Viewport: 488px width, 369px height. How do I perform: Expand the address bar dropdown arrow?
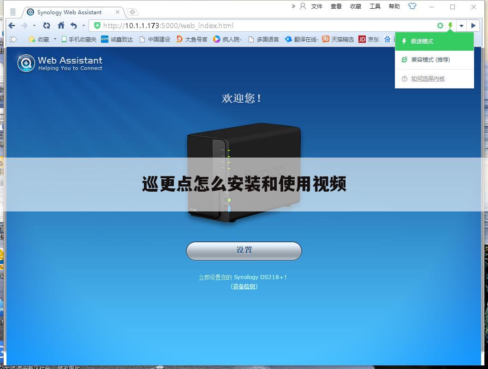tap(462, 26)
